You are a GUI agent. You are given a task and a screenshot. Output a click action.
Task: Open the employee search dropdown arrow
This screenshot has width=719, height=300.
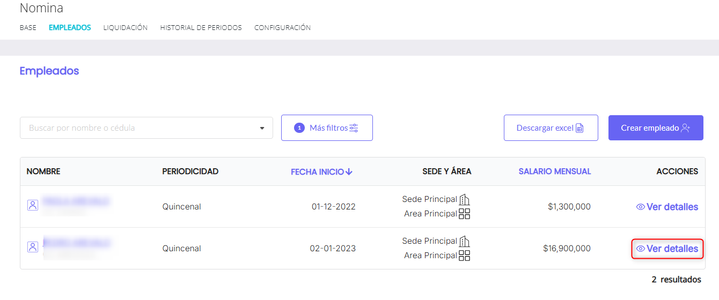[262, 128]
